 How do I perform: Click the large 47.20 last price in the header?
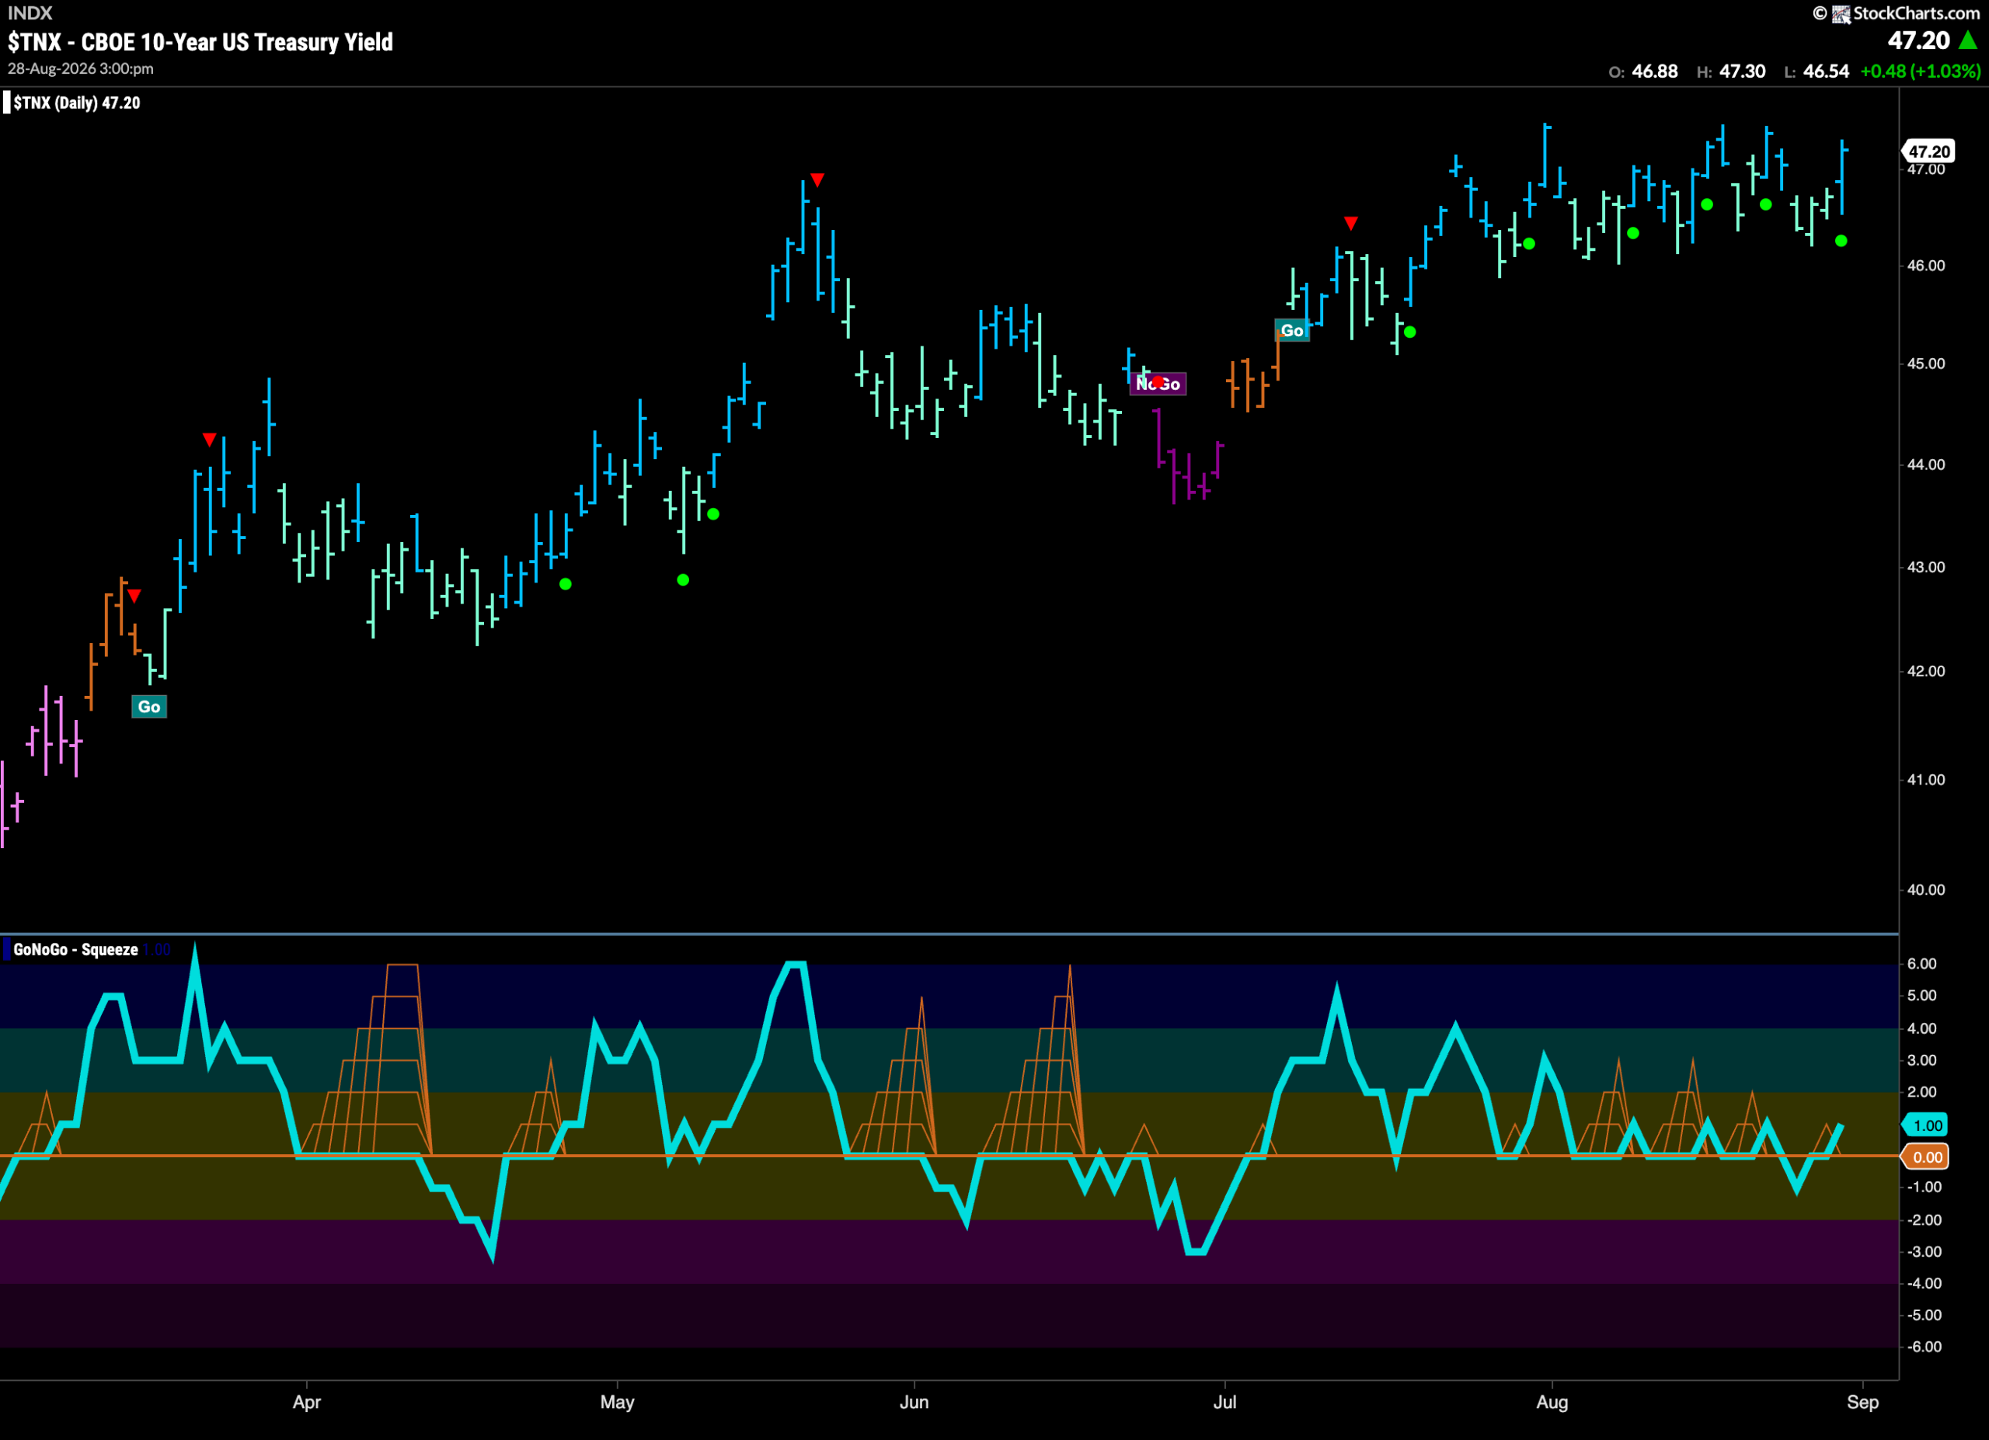click(x=1920, y=40)
